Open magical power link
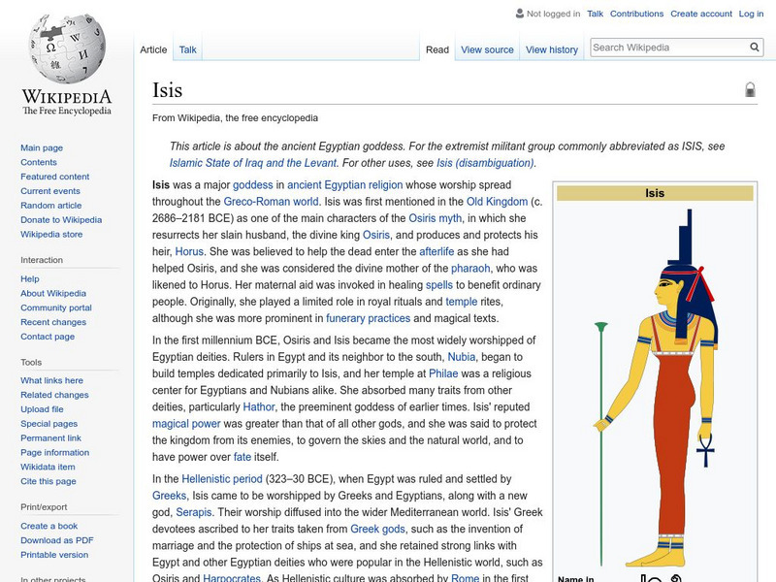The image size is (776, 582). click(186, 424)
